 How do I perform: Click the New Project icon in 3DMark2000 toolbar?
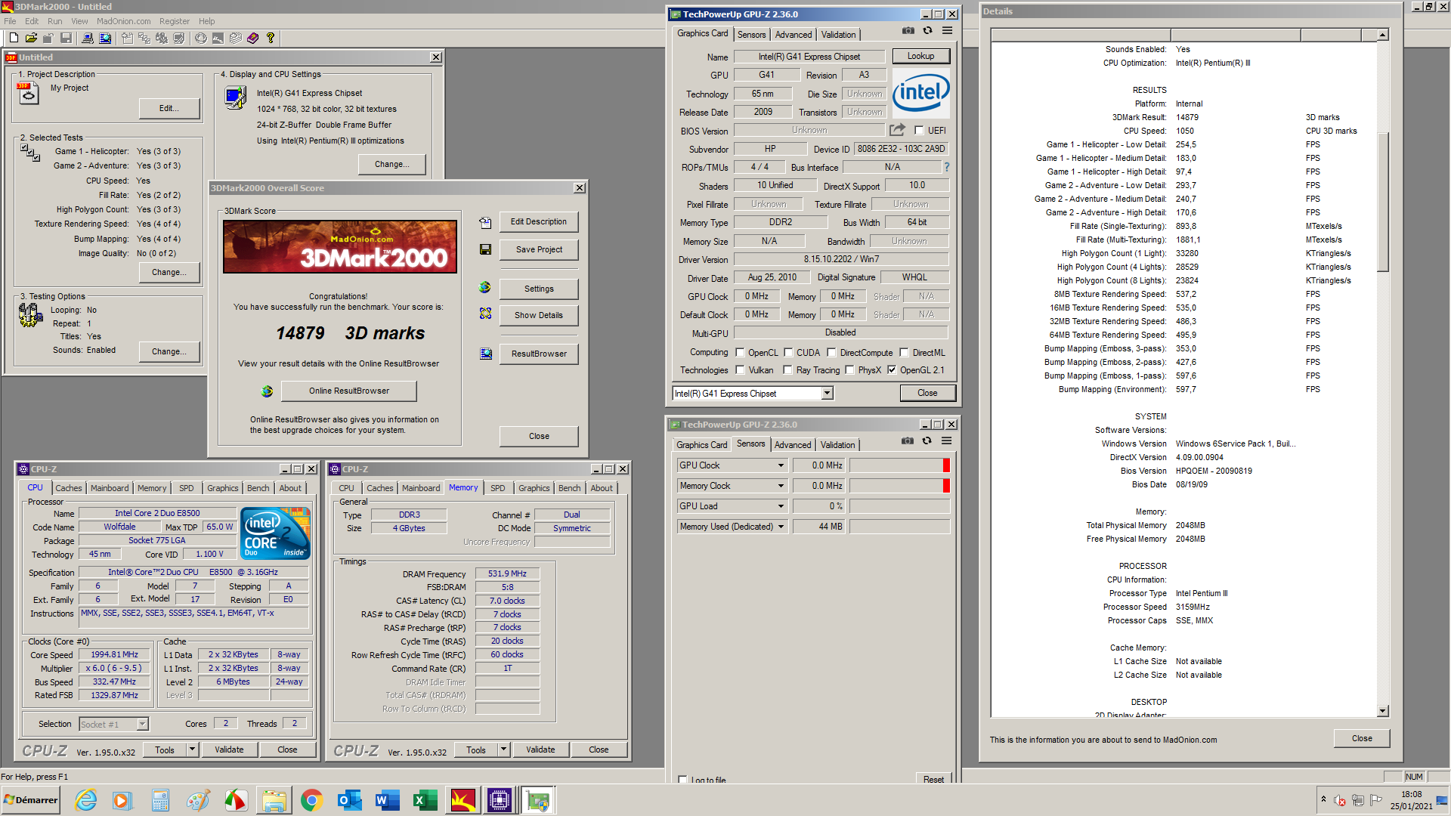(13, 38)
